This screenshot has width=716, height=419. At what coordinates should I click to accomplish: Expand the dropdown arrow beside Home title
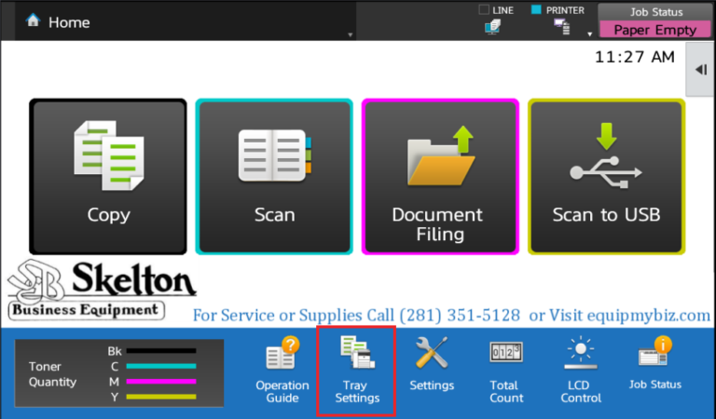click(350, 34)
